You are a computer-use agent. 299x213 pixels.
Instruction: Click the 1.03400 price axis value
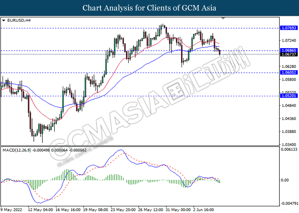[x=289, y=145]
